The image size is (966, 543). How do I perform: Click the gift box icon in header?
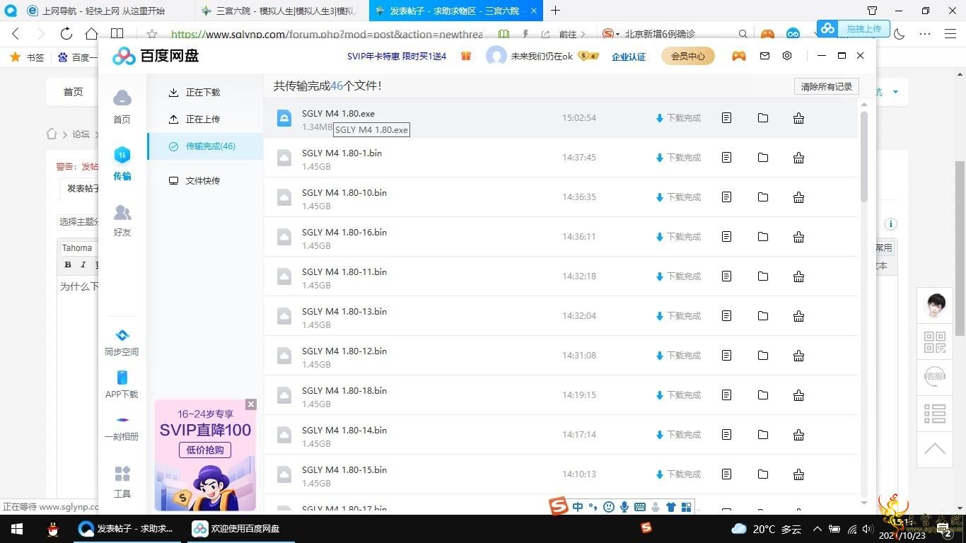466,56
